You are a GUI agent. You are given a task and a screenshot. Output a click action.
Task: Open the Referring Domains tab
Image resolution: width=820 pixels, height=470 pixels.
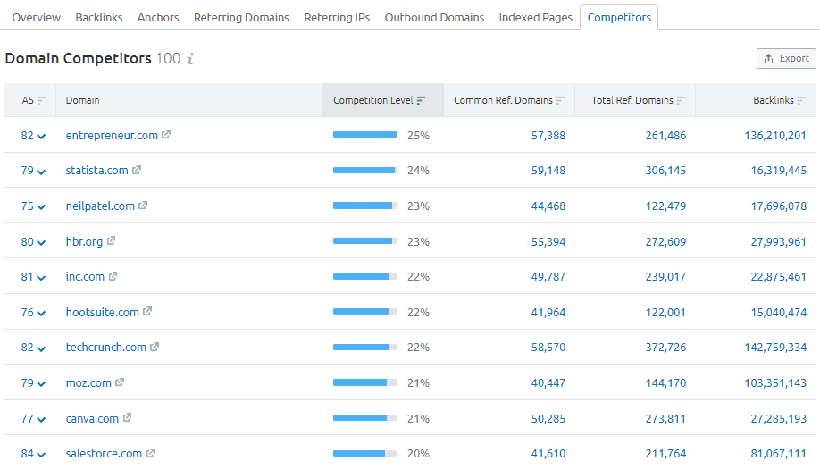point(241,17)
